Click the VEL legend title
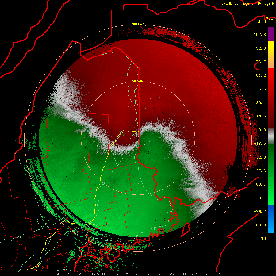This screenshot has width=276, height=276. (x=269, y=18)
